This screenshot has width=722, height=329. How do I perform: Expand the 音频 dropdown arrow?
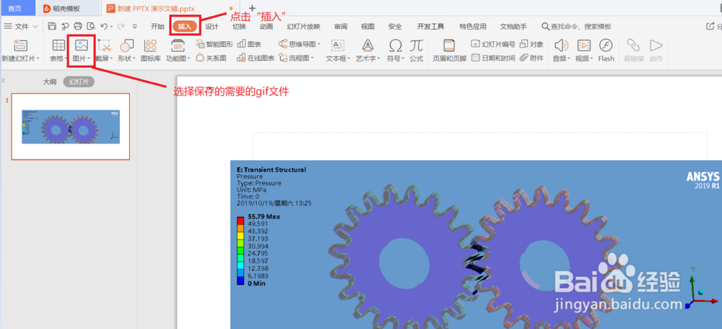pyautogui.click(x=569, y=59)
